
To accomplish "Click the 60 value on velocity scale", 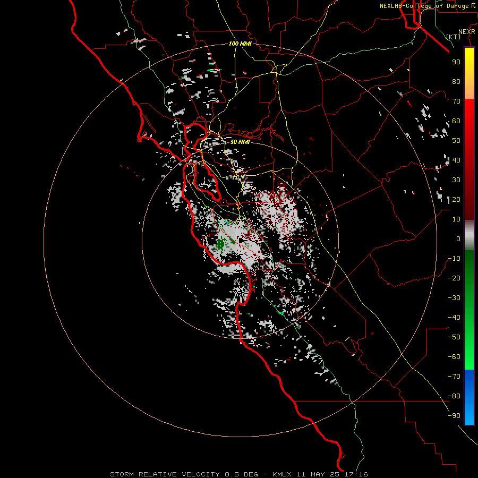I will pos(456,121).
